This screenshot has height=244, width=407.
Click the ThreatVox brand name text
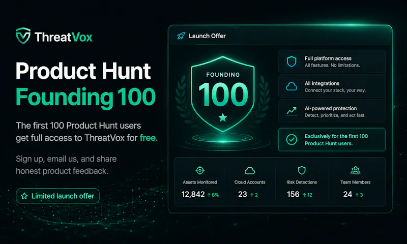tap(64, 37)
